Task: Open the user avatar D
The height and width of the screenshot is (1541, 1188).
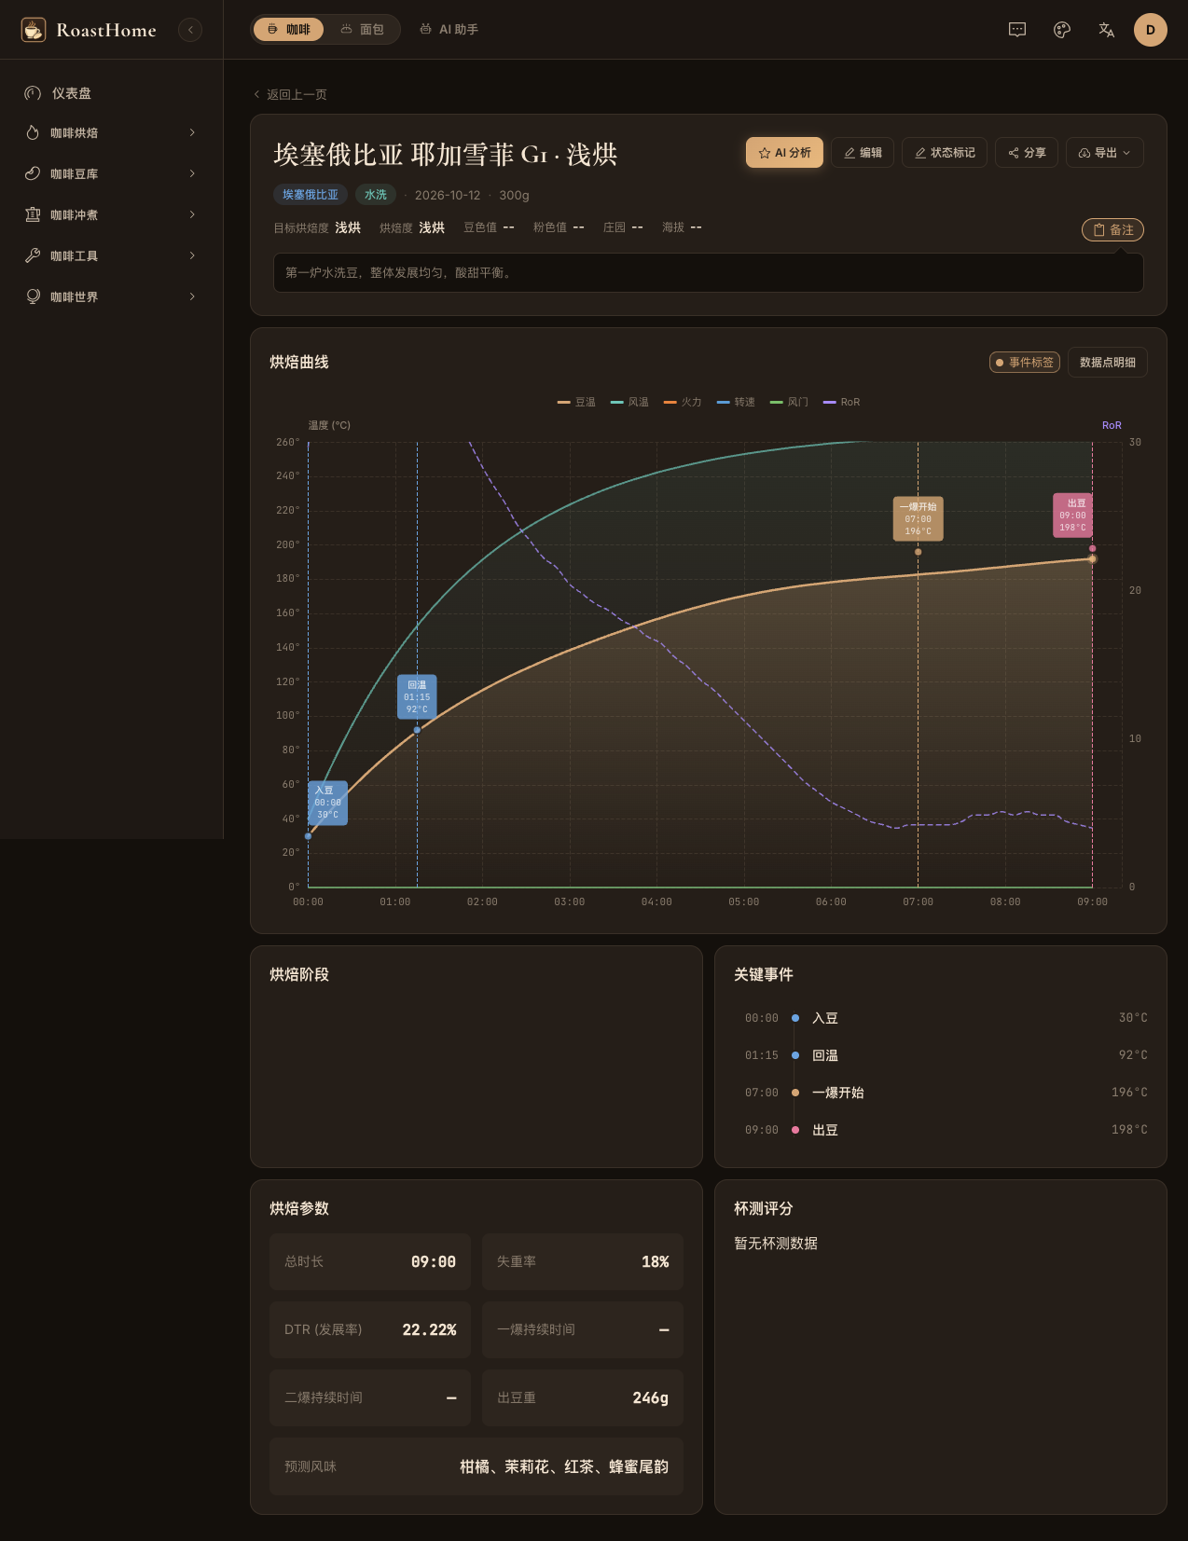Action: coord(1151,30)
